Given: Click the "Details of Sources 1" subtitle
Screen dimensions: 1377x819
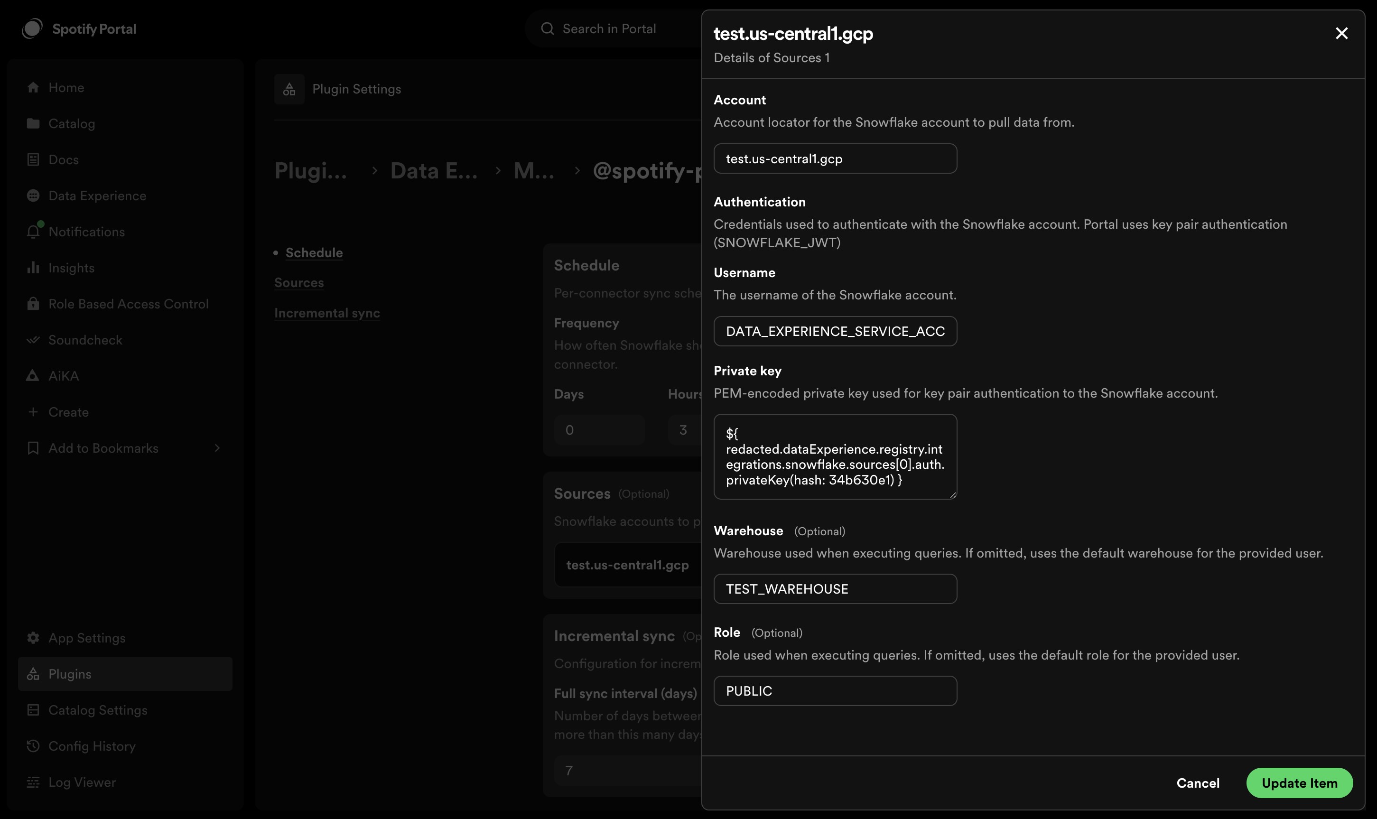Looking at the screenshot, I should tap(772, 57).
